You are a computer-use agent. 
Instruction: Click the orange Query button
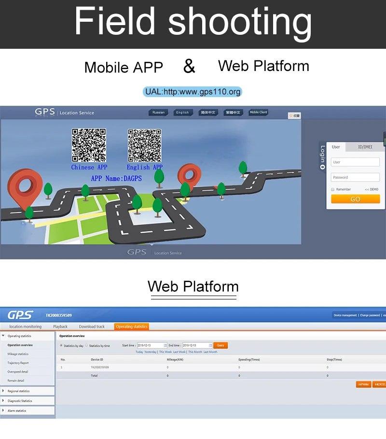(221, 345)
